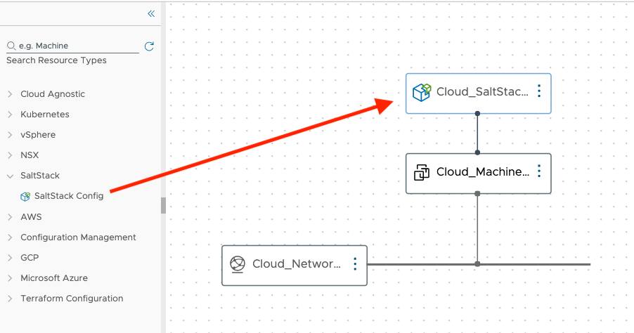Select the SaltStack Config label in tree
This screenshot has height=333, width=634.
pyautogui.click(x=69, y=196)
